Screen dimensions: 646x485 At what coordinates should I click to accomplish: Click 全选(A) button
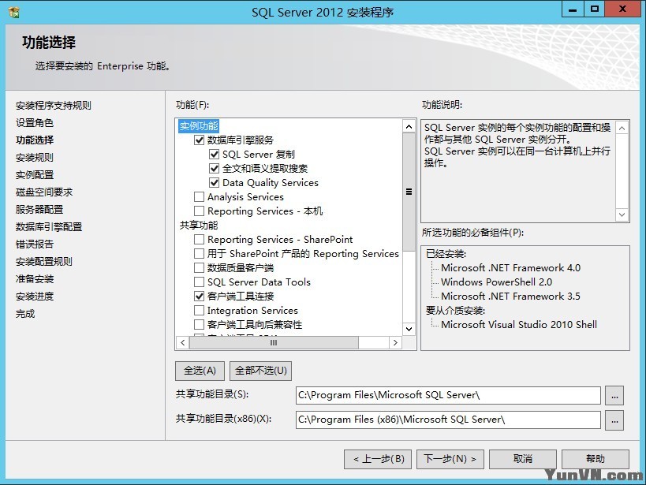click(200, 371)
